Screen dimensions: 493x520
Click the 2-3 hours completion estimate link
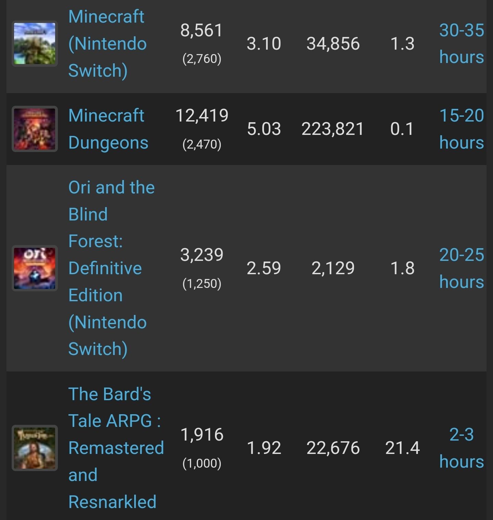click(461, 448)
